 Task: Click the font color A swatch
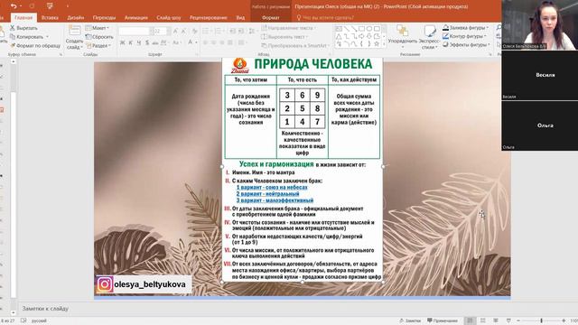190,42
